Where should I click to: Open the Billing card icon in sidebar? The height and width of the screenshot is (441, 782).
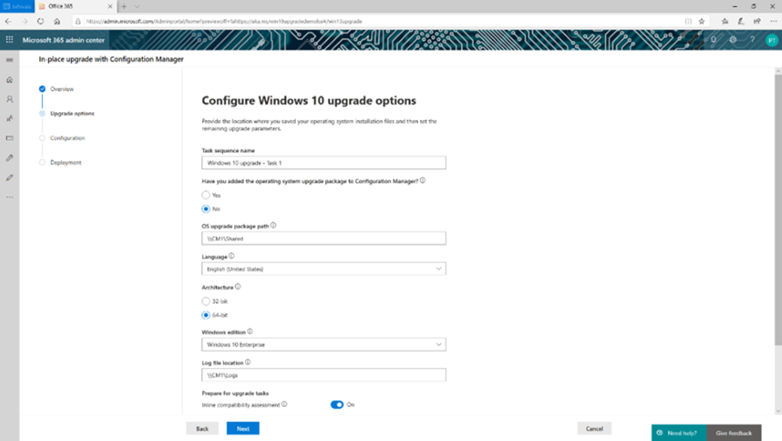pyautogui.click(x=10, y=138)
